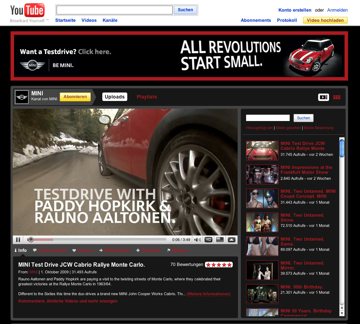Image resolution: width=360 pixels, height=324 pixels.
Task: Click the Playlists tab in channel bar
Action: coord(147,97)
